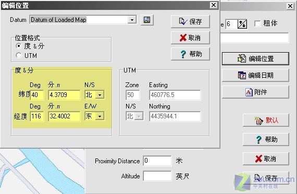Image resolution: width=297 pixels, height=194 pixels.
Task: Open the disabled UTM N/S dropdown
Action: [x=139, y=116]
